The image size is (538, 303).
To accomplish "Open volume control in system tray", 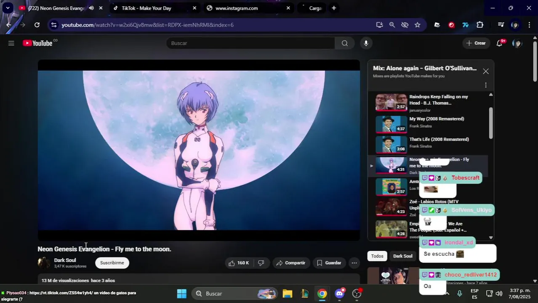I will 499,293.
